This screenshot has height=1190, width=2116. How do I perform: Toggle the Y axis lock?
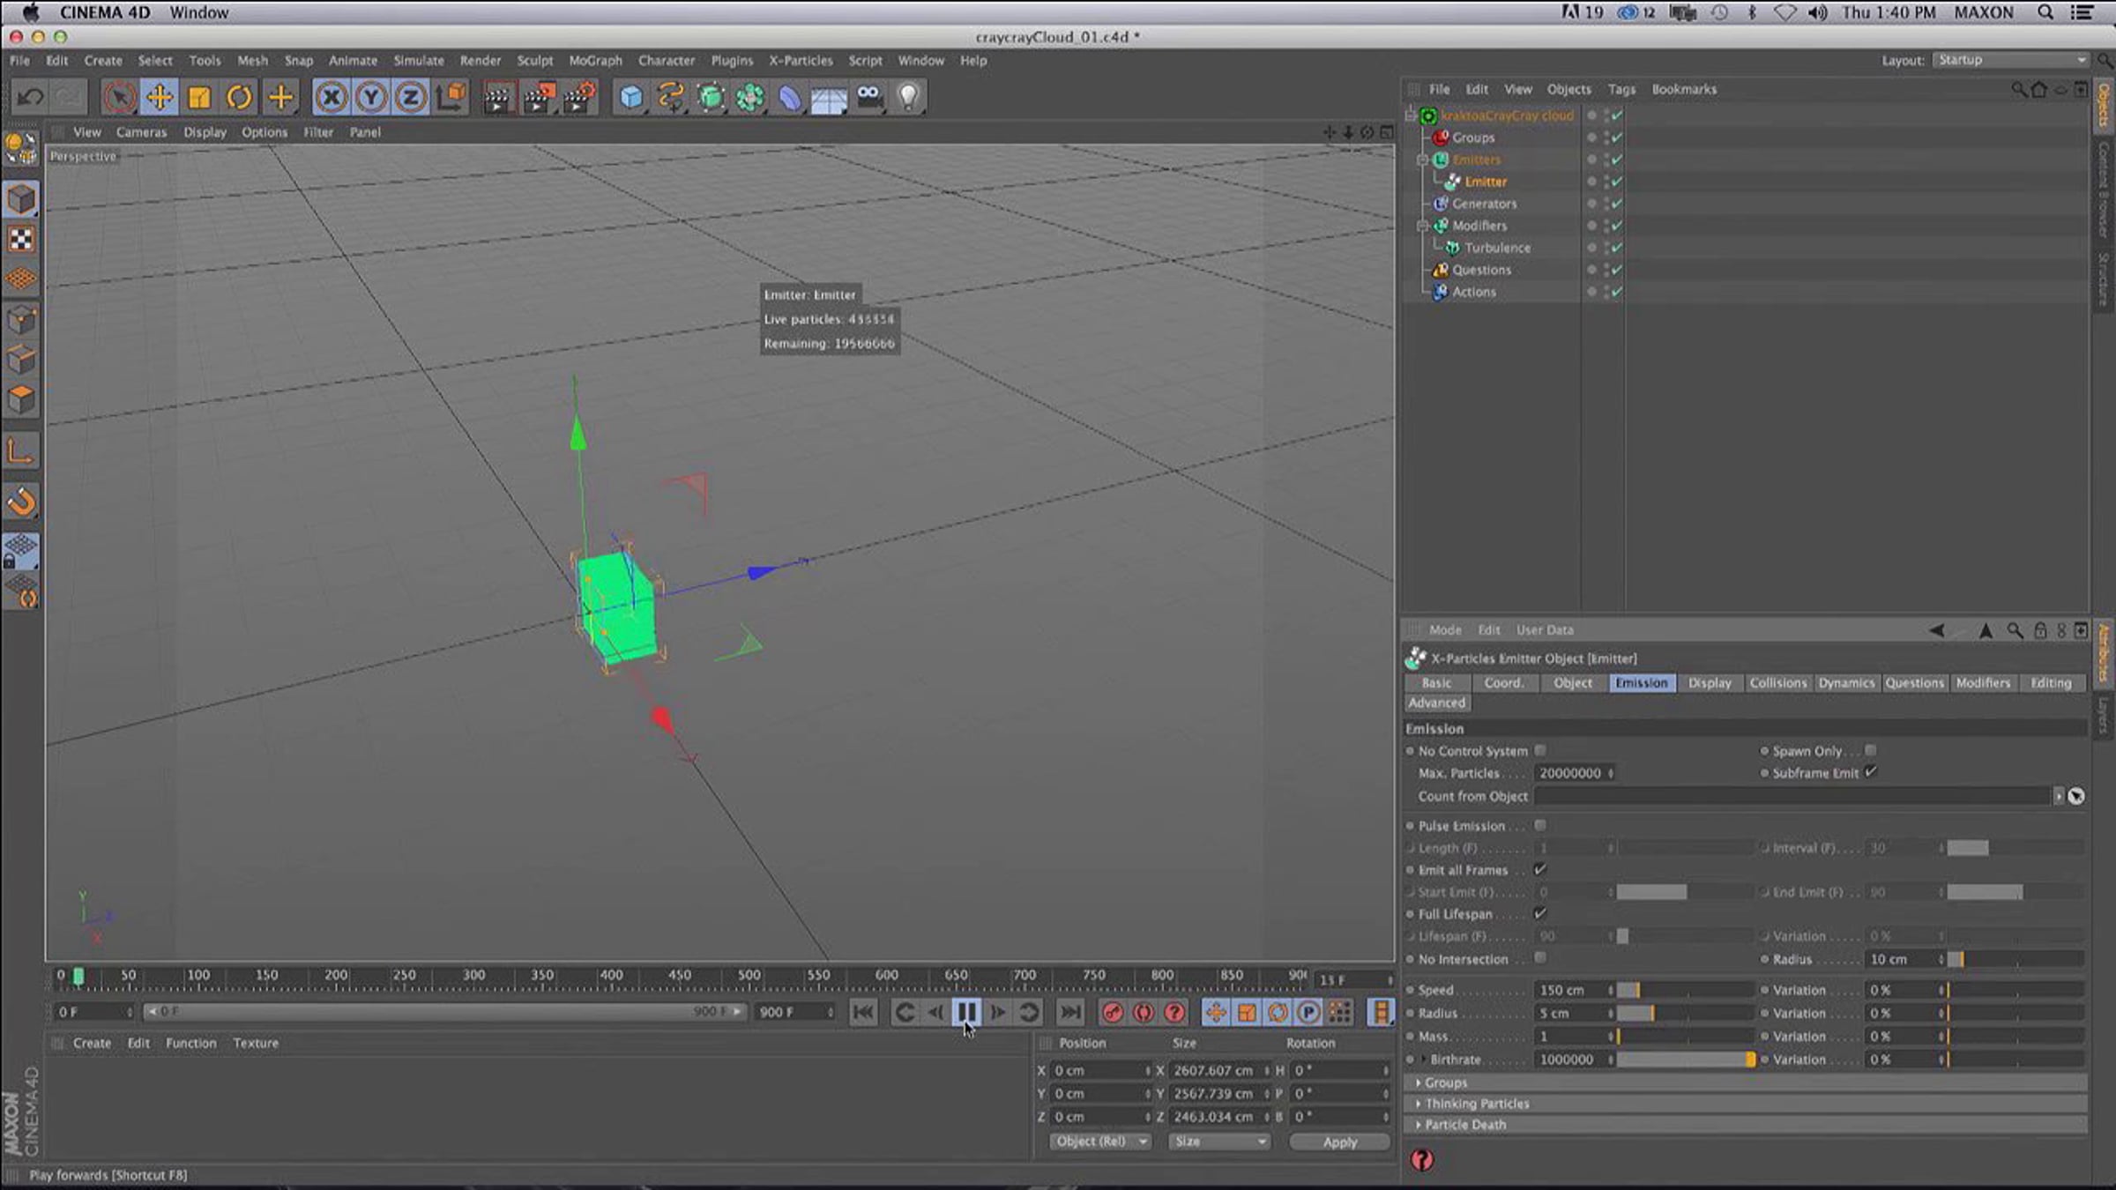click(x=371, y=97)
